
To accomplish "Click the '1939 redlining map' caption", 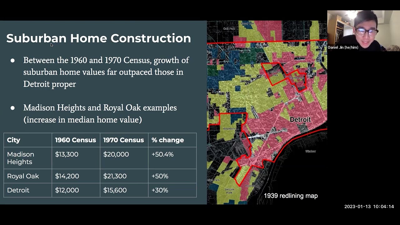I will (x=291, y=196).
